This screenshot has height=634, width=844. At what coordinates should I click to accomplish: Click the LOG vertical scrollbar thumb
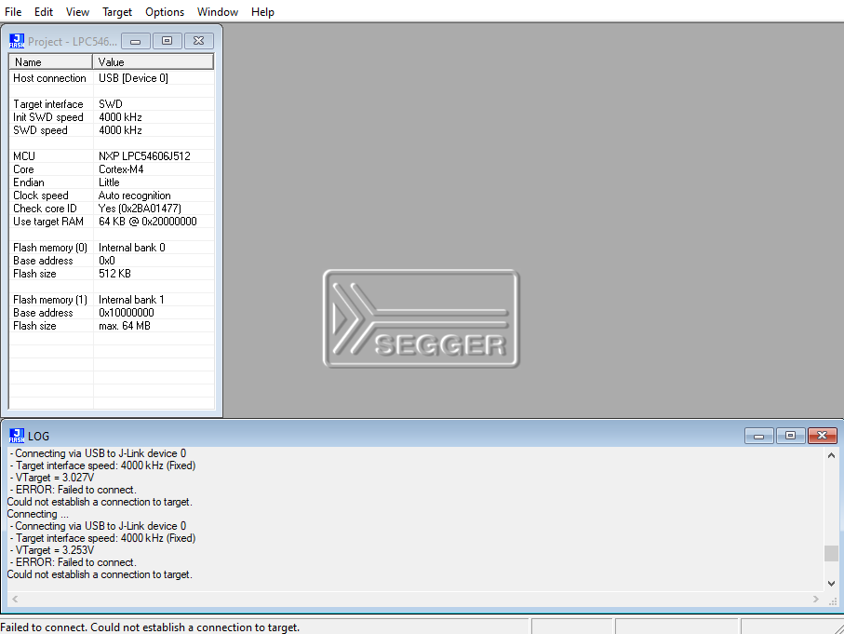point(831,553)
